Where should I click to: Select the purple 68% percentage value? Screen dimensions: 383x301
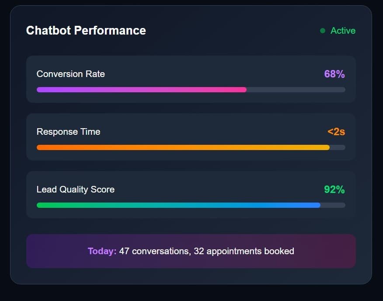[x=334, y=74]
